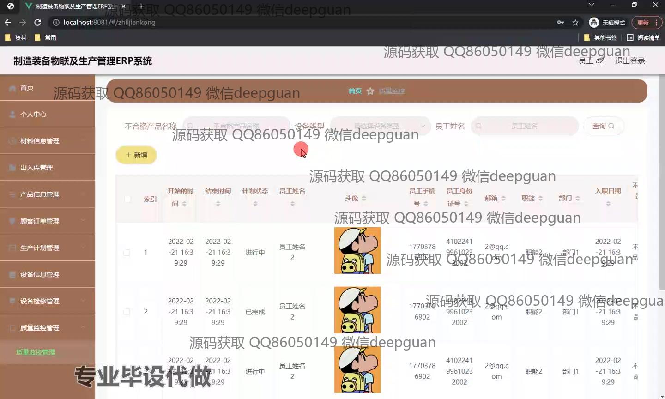Open the 常用 bookmarks folder
This screenshot has height=399, width=665.
(x=46, y=38)
